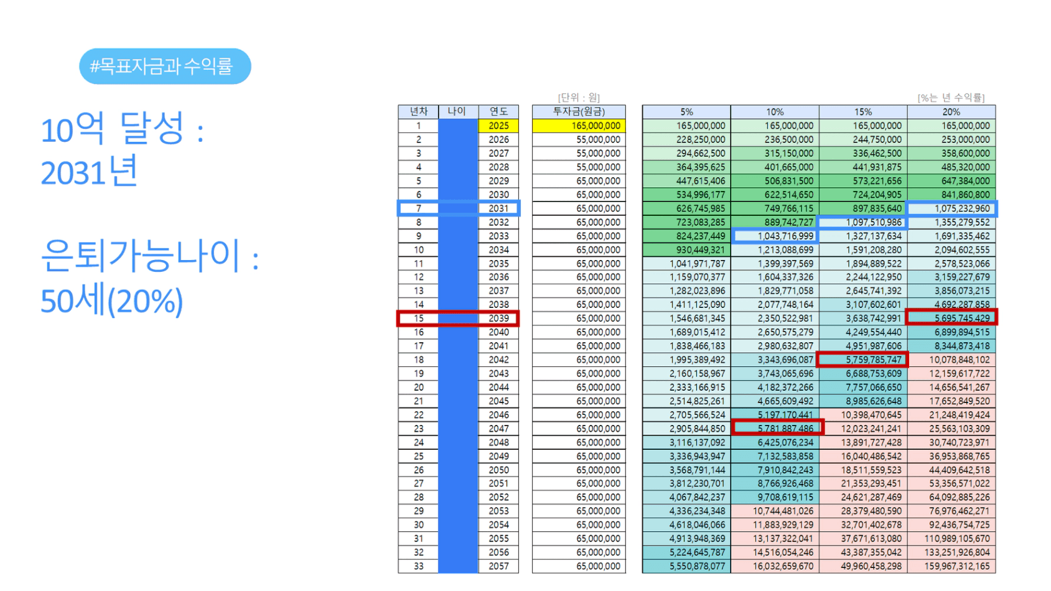Image resolution: width=1051 pixels, height=591 pixels.
Task: Click the 4,692,287,858 cell
Action: point(951,305)
